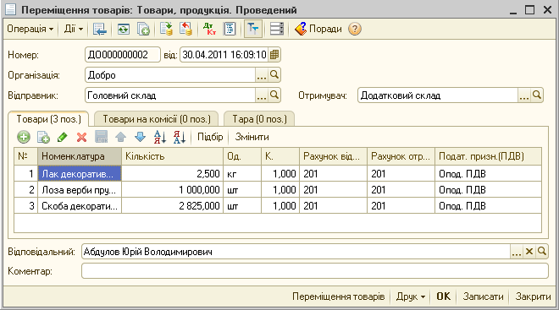
Task: Sort rows ascending icon
Action: tap(160, 137)
